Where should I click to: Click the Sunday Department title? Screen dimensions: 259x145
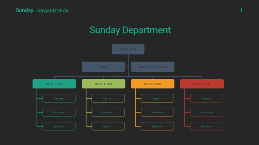(130, 30)
